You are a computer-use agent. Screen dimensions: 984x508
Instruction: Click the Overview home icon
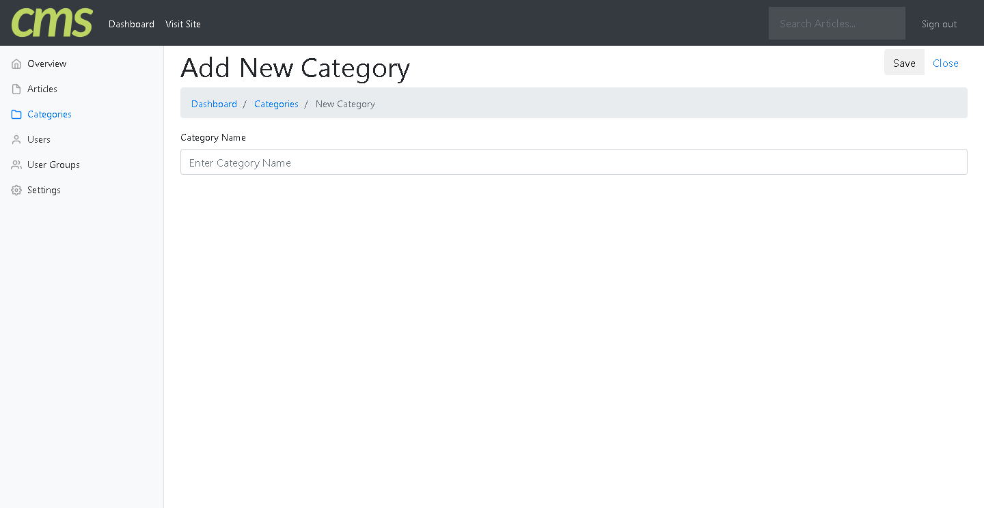tap(16, 64)
